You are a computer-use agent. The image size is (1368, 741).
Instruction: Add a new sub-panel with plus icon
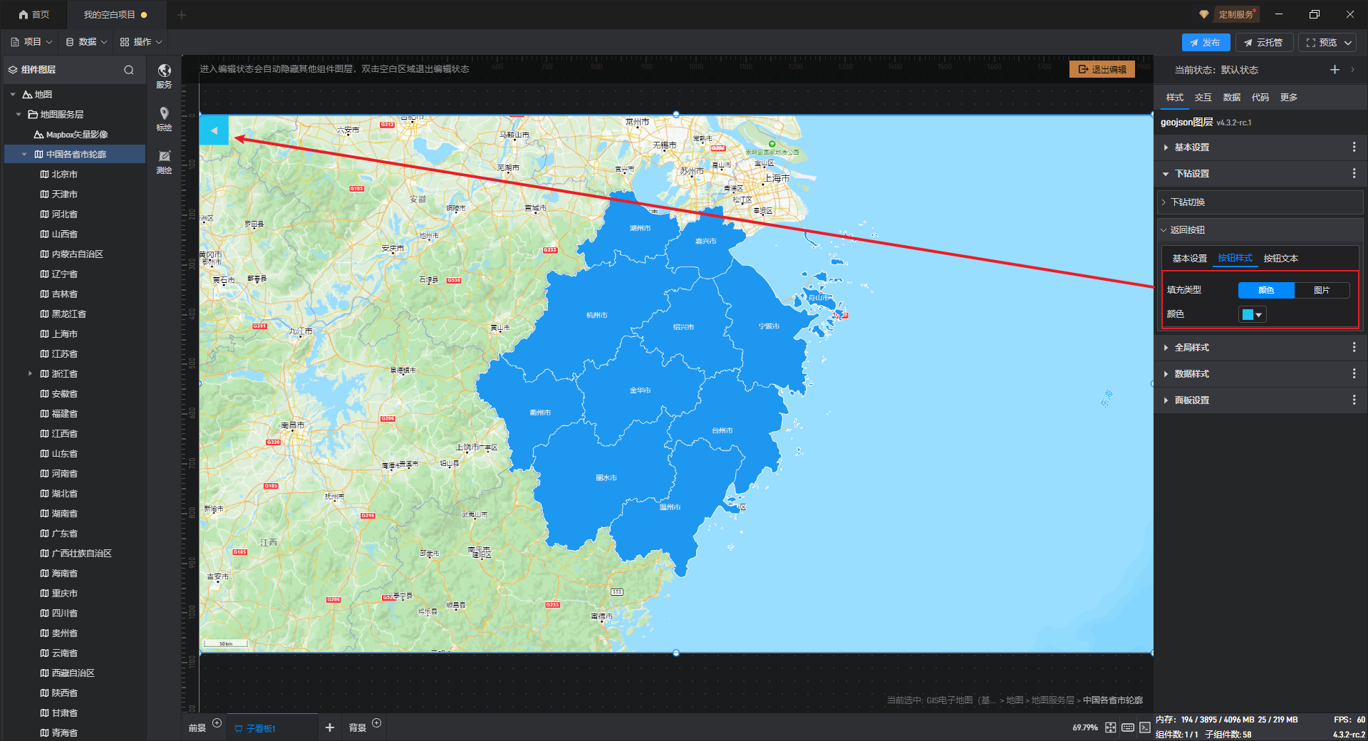pyautogui.click(x=330, y=727)
